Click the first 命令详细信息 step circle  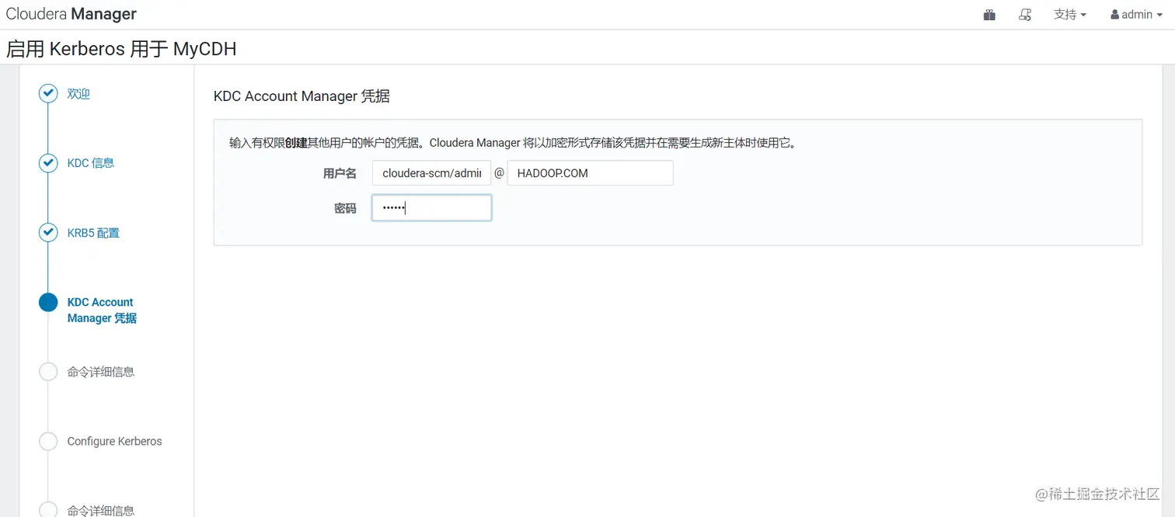pyautogui.click(x=48, y=372)
